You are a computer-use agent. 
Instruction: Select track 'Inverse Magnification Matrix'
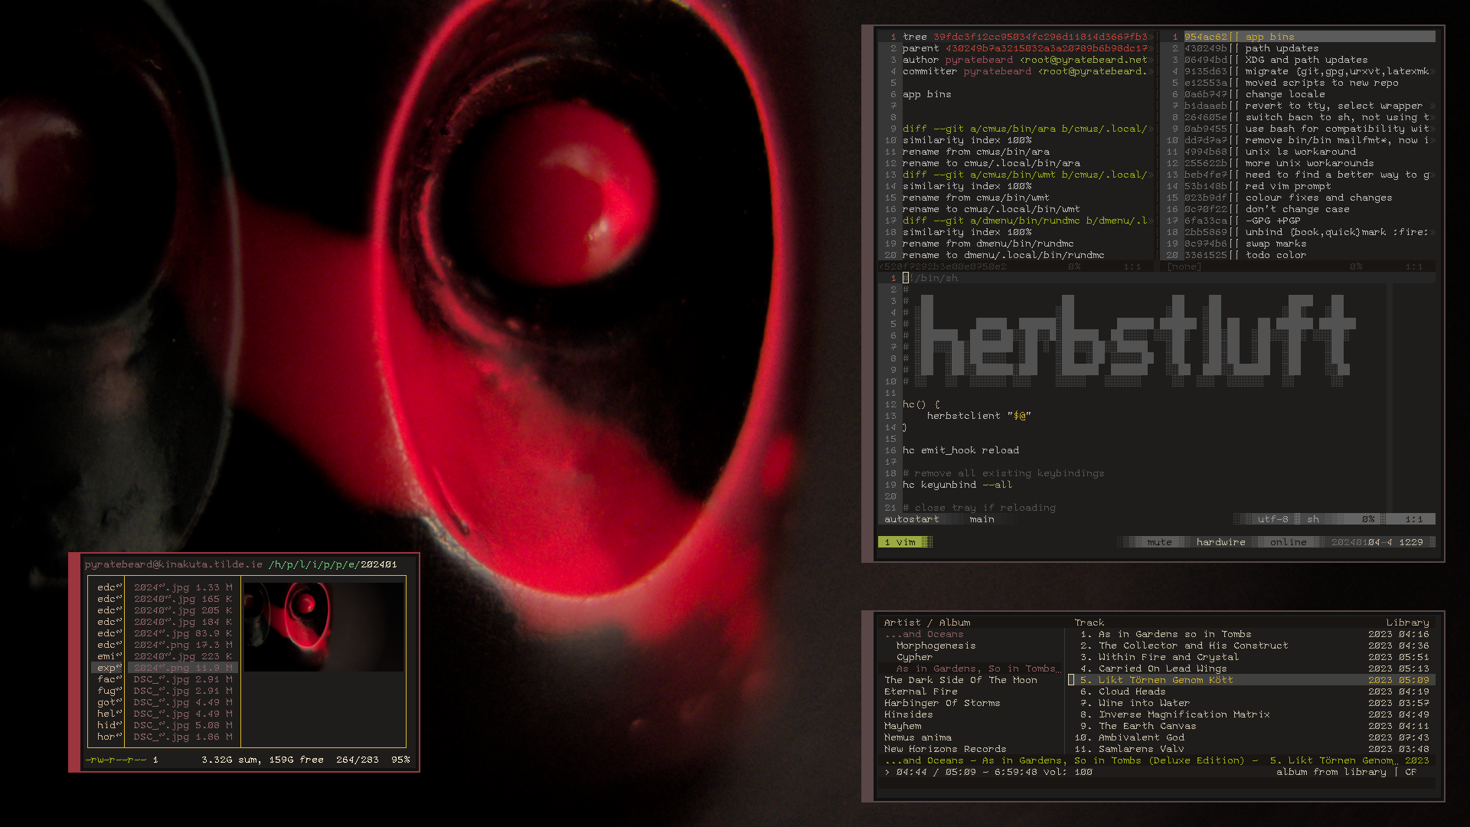click(1252, 714)
